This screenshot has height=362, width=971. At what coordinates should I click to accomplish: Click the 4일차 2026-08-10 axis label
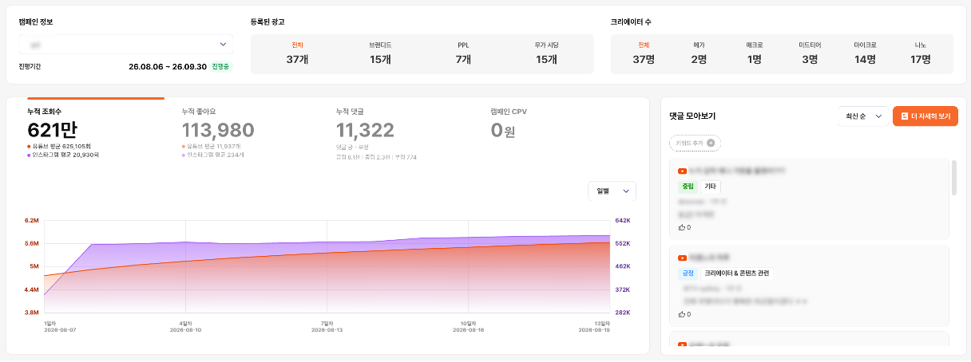point(184,326)
